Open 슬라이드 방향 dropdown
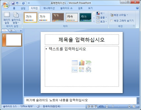Image resolution: width=141 pixels, height=110 pixels. point(16,18)
